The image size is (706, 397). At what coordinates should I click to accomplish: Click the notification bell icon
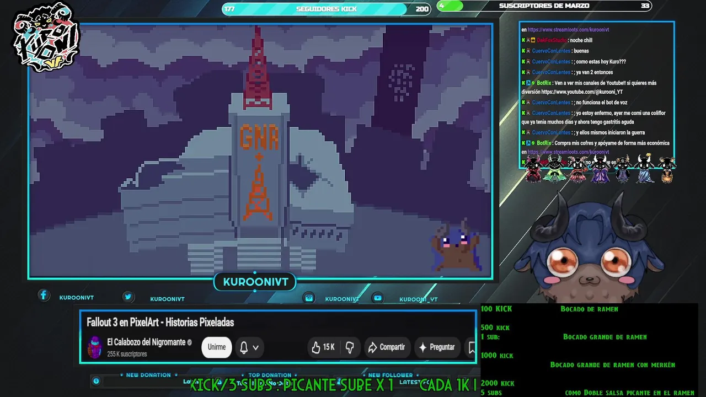pyautogui.click(x=244, y=347)
